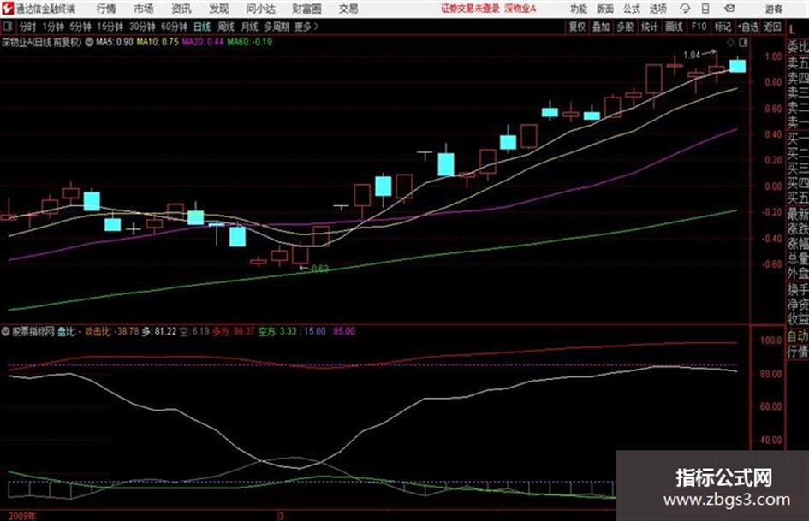Click the 画线 drawing toolbar button
Viewport: 809px width, 521px height.
[x=673, y=27]
